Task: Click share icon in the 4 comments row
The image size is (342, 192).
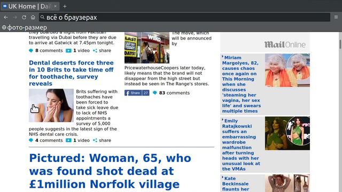Action: click(x=95, y=140)
